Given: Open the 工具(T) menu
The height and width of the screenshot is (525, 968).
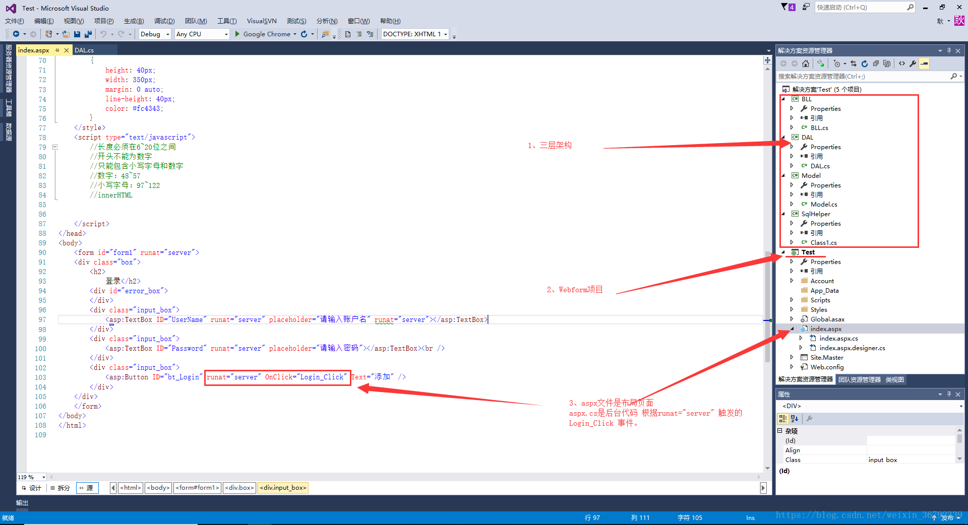Looking at the screenshot, I should (227, 21).
